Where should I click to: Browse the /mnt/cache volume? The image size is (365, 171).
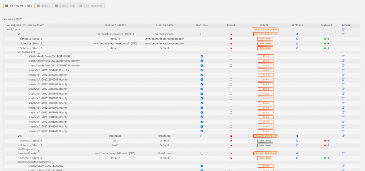(343, 30)
